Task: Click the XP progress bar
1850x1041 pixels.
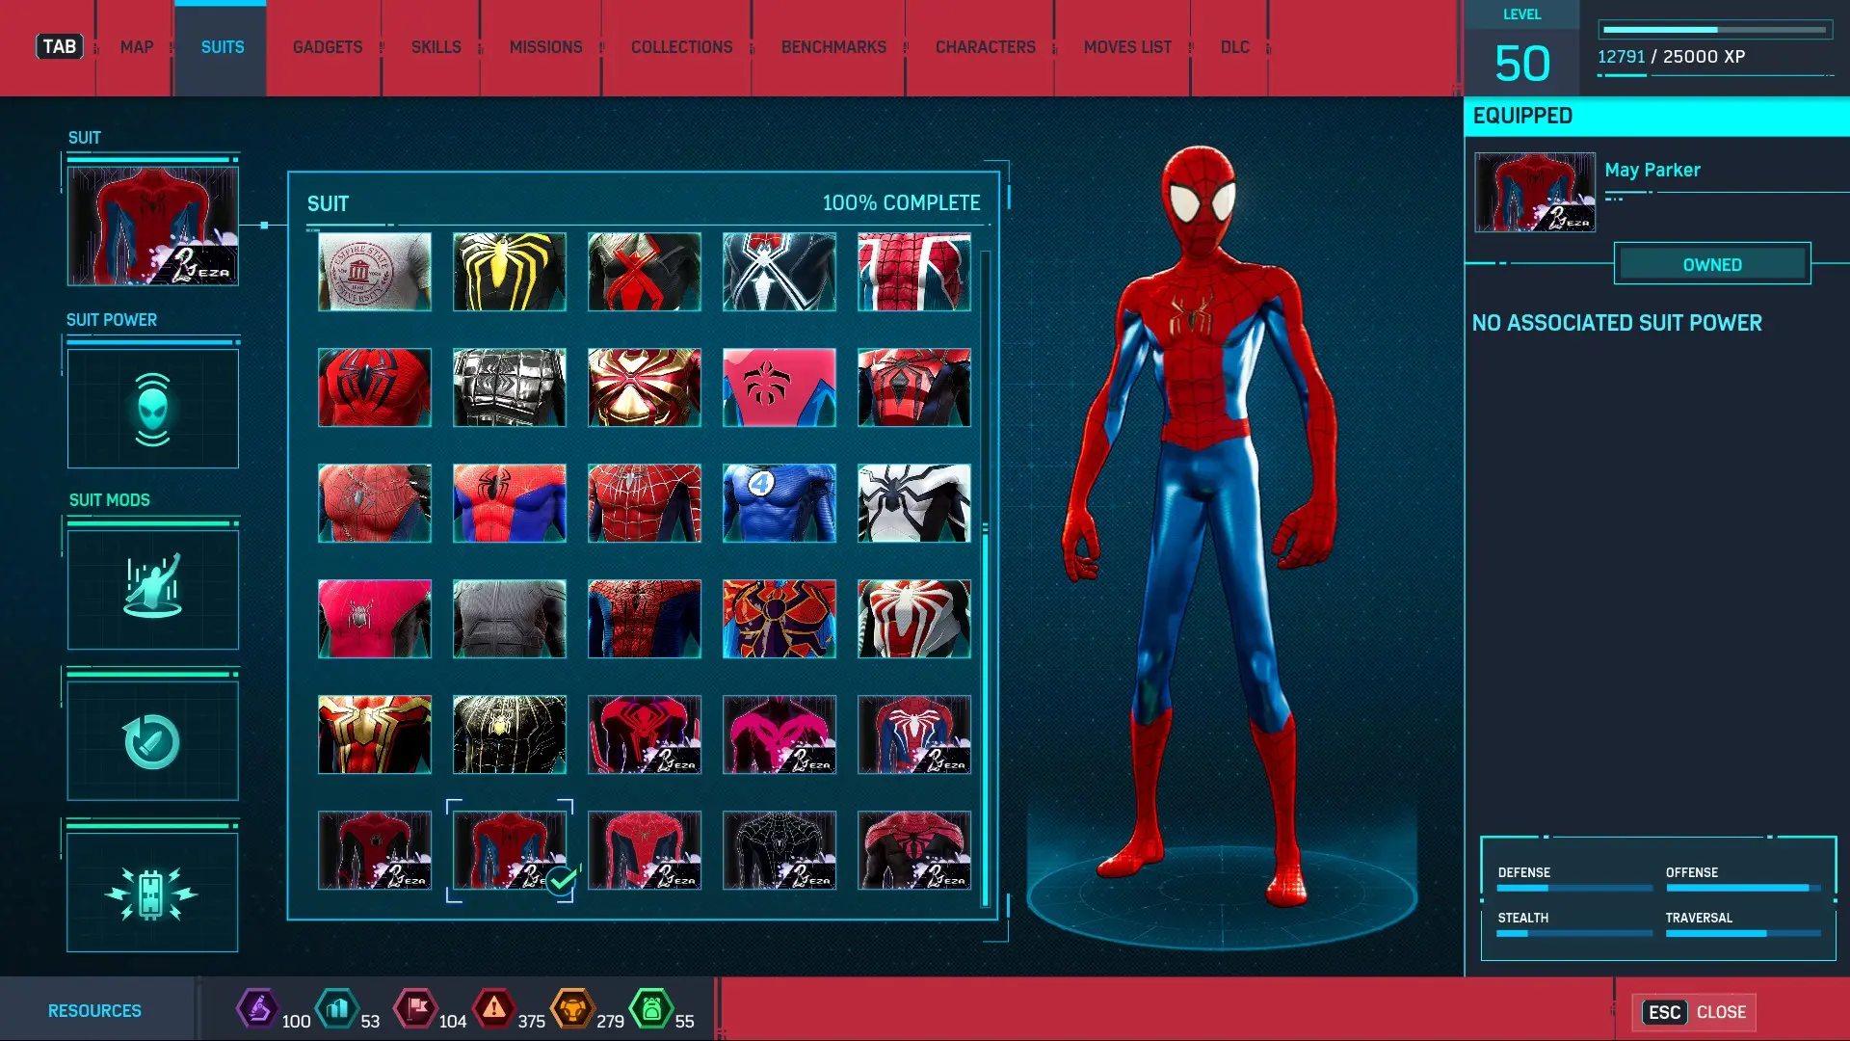Action: point(1715,30)
